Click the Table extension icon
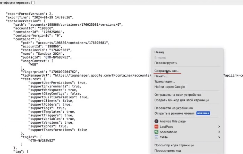This screenshot has width=243, height=154. pyautogui.click(x=156, y=137)
